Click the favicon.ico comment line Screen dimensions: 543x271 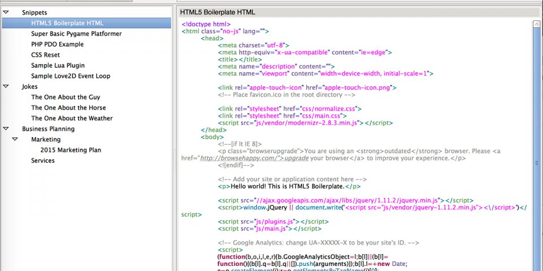287,95
